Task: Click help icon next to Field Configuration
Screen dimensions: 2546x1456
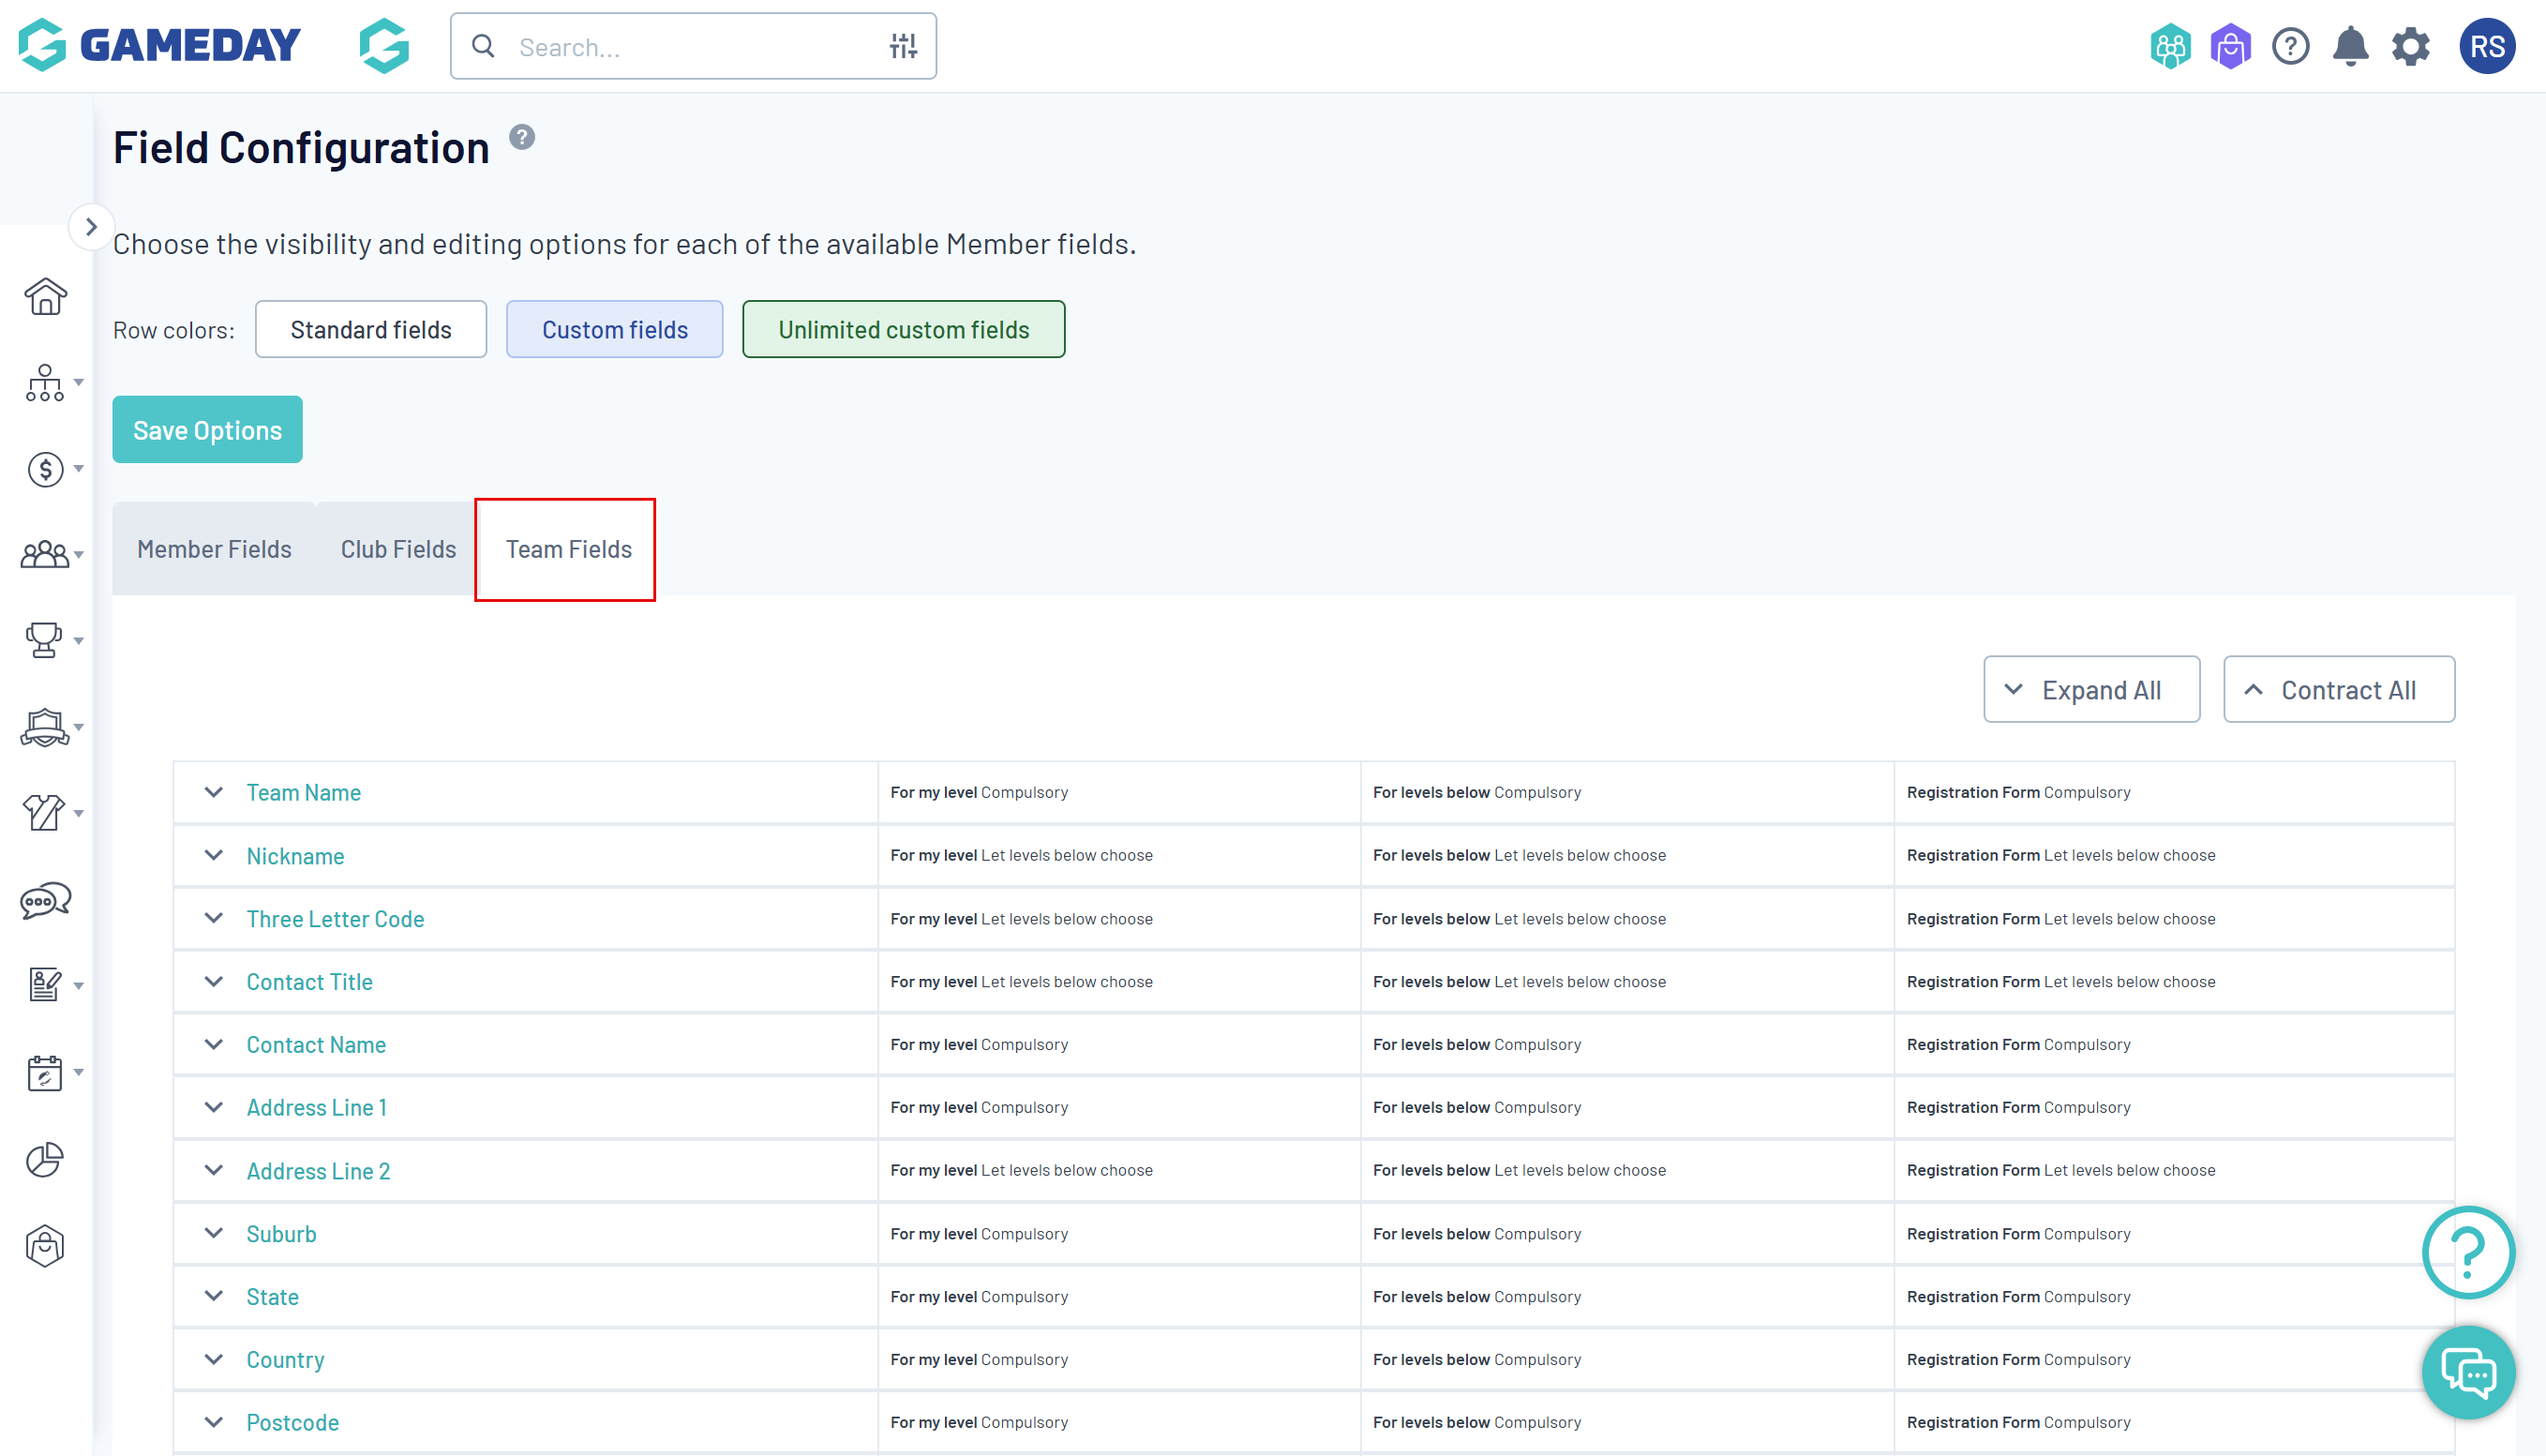Action: tap(522, 137)
